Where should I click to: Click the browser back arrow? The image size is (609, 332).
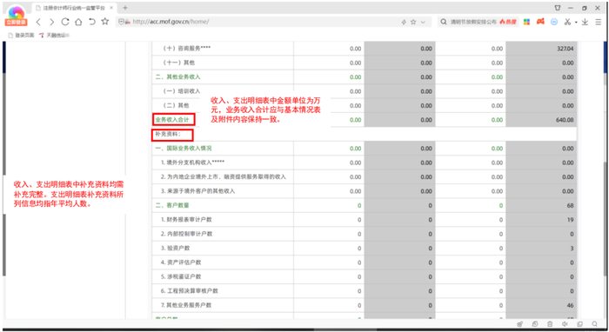click(38, 22)
